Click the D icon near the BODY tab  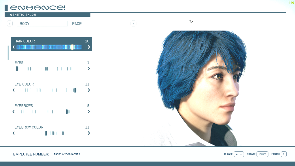tap(10, 23)
